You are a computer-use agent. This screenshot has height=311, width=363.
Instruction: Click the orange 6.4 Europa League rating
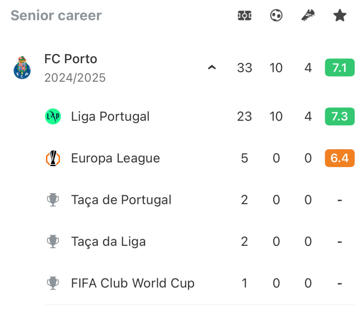tap(340, 158)
